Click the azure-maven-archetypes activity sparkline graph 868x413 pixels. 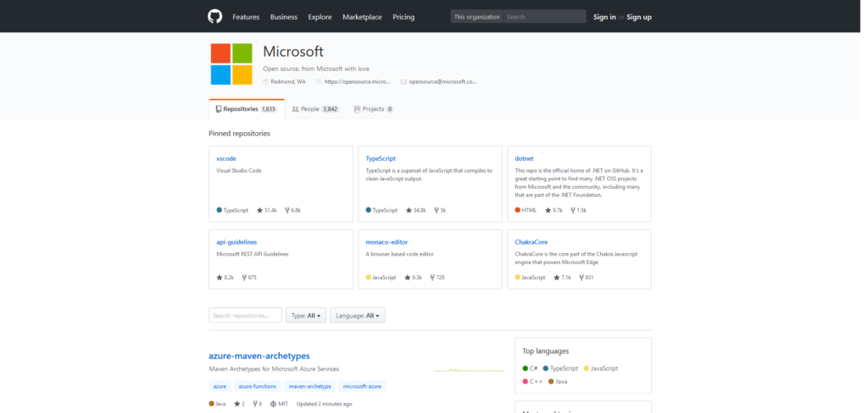(469, 370)
